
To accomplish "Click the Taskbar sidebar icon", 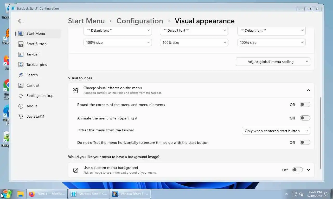I will (x=21, y=54).
